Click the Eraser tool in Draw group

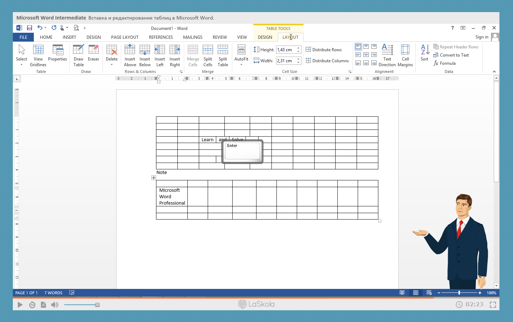point(93,53)
